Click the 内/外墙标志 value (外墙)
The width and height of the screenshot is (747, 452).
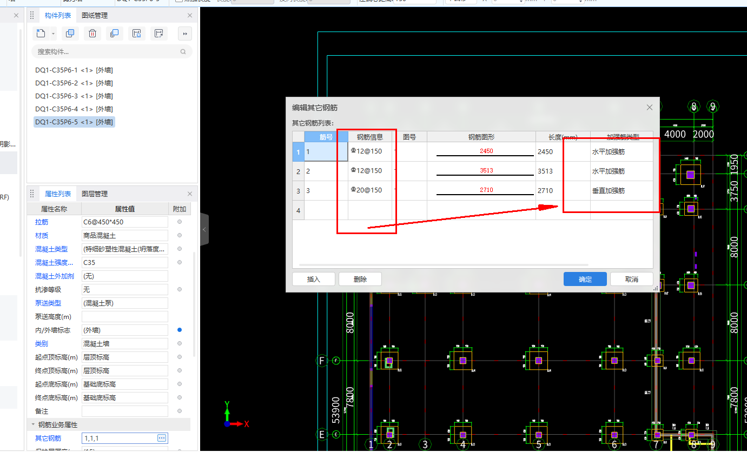point(124,330)
